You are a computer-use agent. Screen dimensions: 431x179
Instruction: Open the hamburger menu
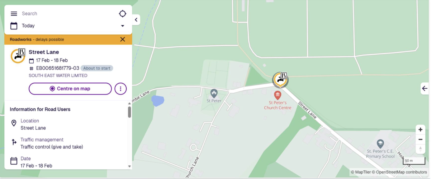(x=14, y=14)
